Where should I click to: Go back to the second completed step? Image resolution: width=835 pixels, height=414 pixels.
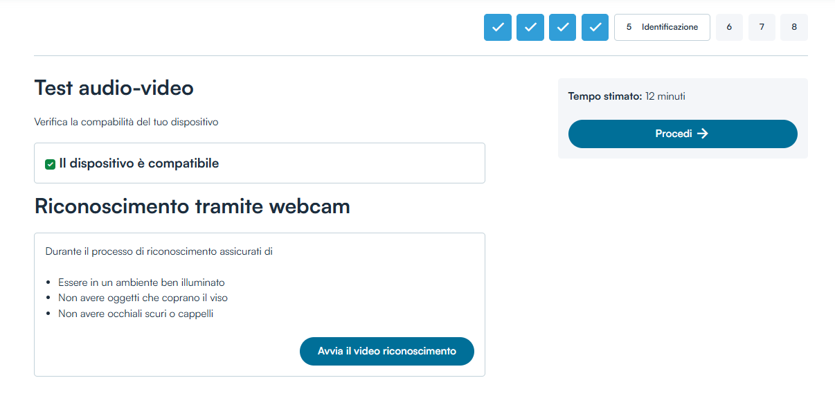530,28
